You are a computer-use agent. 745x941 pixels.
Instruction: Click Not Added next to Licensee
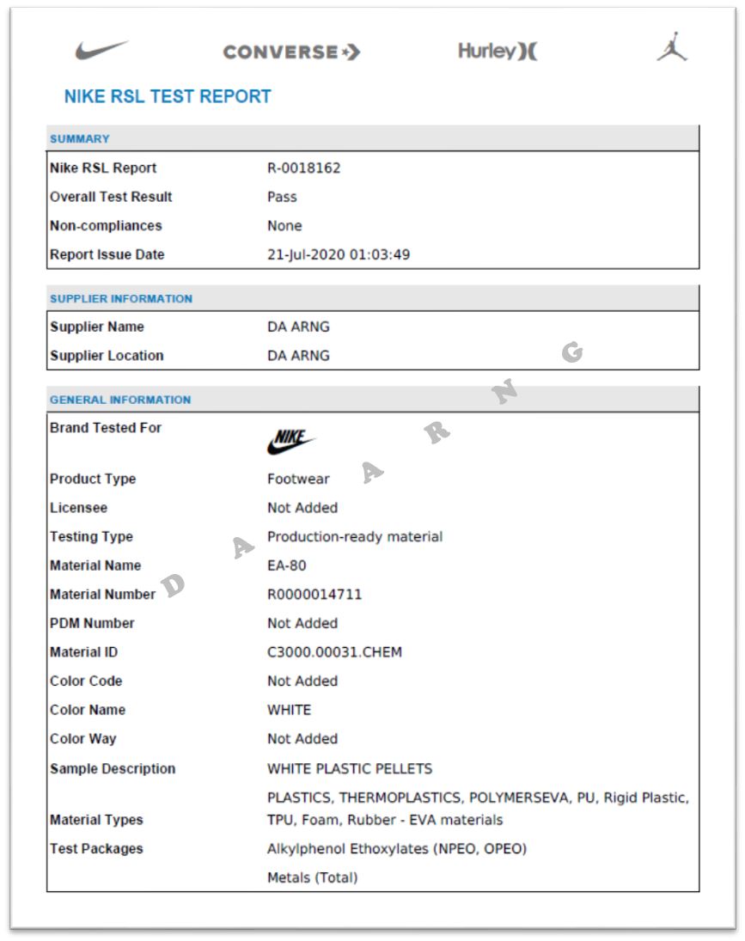(x=302, y=508)
